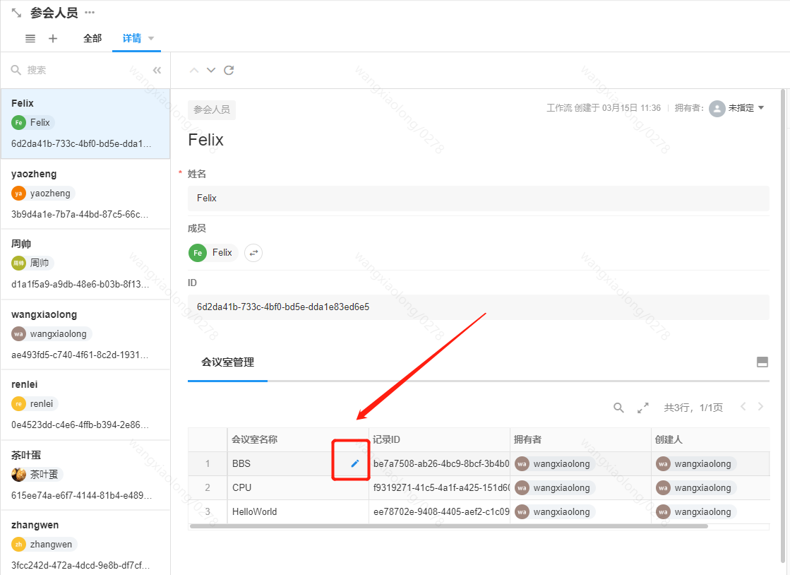Select the wangxiaolong record in sidebar

85,335
